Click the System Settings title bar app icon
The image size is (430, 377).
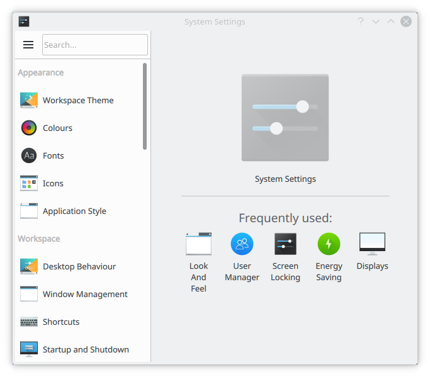pyautogui.click(x=24, y=21)
